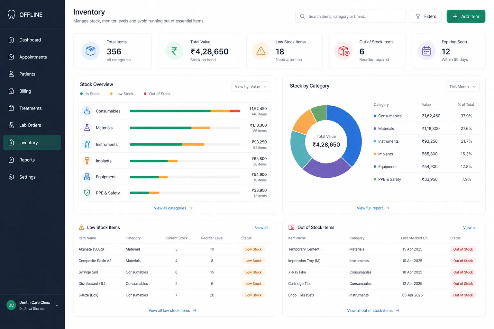Navigate to Billing
The image size is (494, 329).
click(32, 91)
